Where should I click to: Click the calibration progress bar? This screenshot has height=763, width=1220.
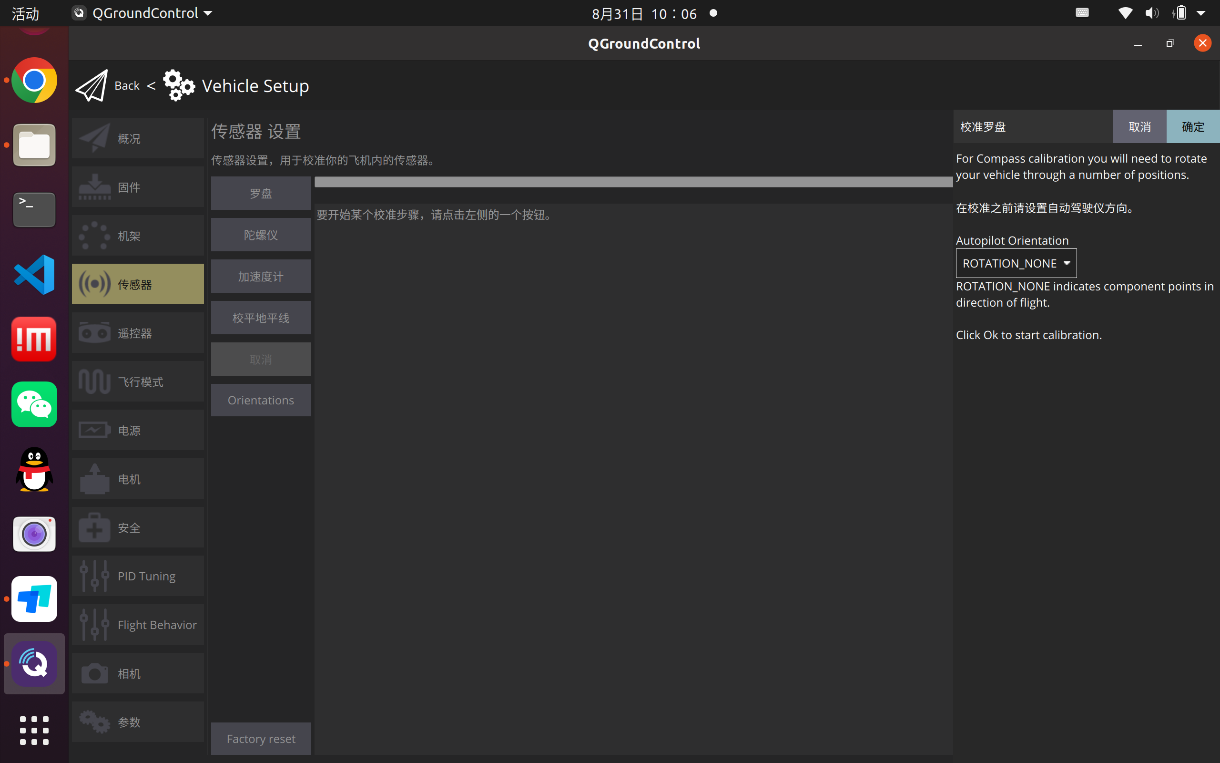633,182
